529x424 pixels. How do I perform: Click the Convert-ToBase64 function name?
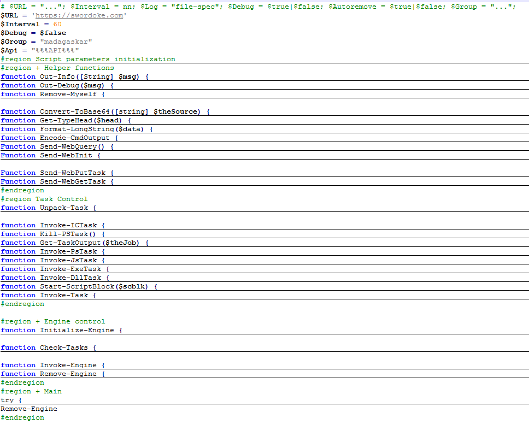77,111
